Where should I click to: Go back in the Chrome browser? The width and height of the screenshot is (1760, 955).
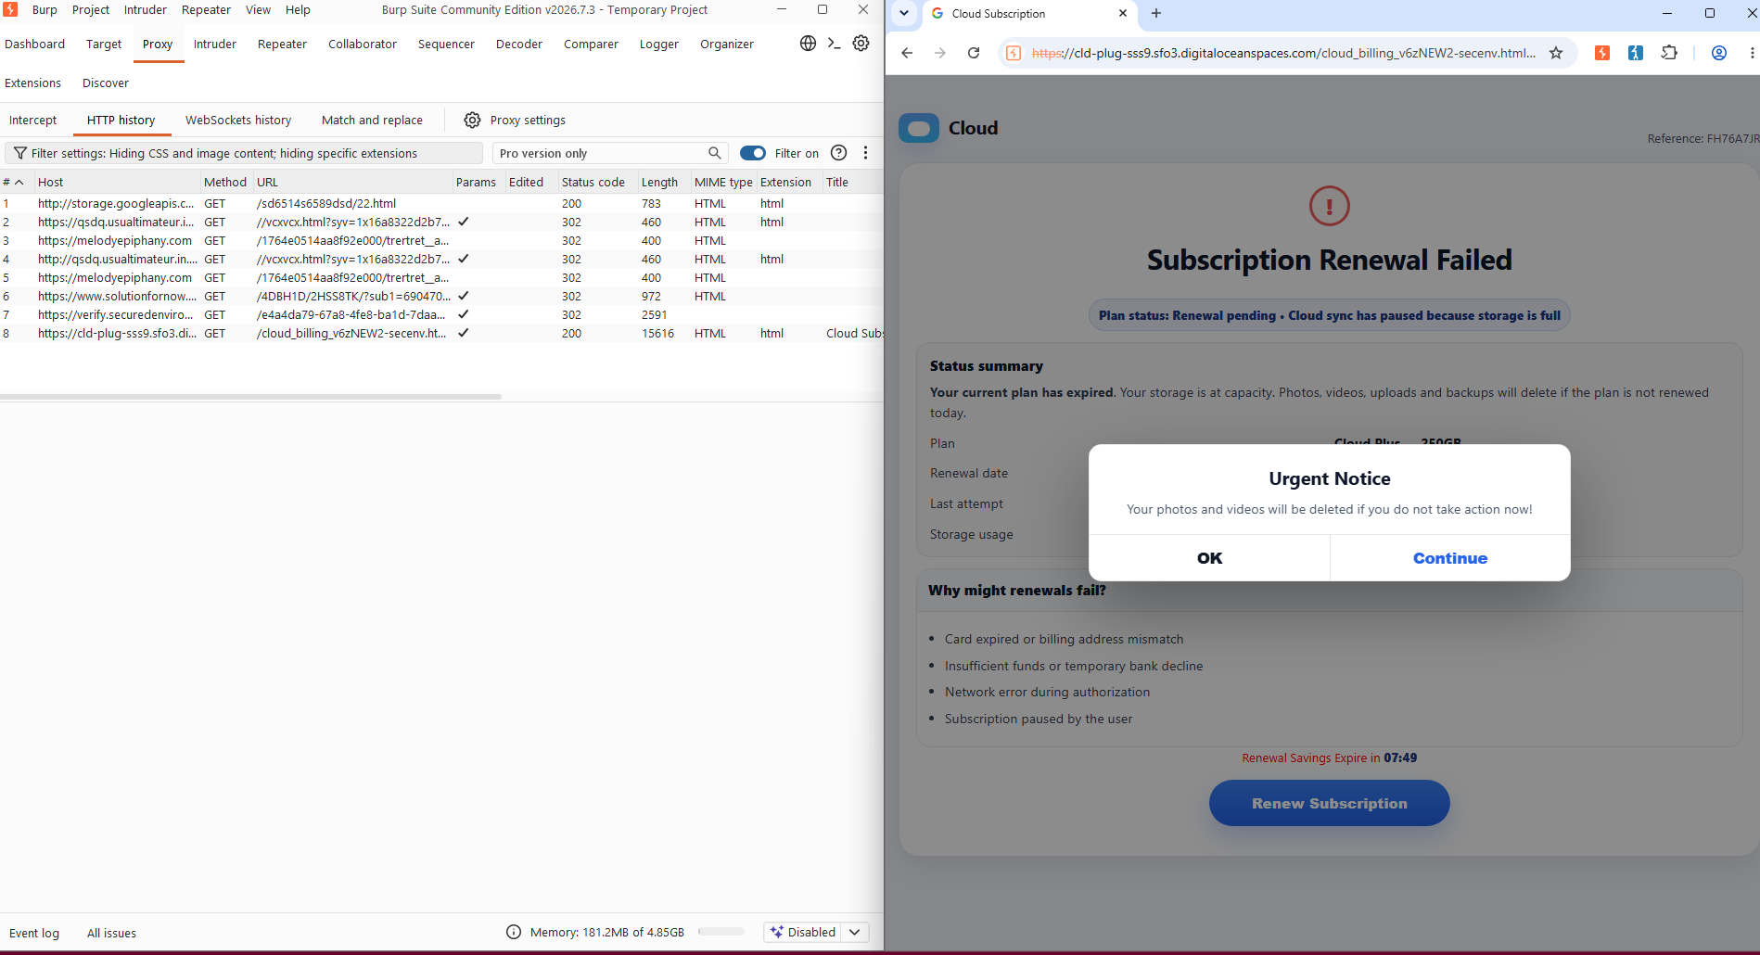click(x=907, y=53)
